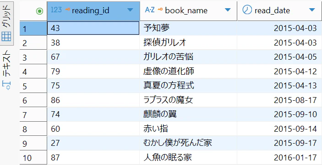Click reading_id cell 38
Screen dimensions: 322x165
click(93, 42)
